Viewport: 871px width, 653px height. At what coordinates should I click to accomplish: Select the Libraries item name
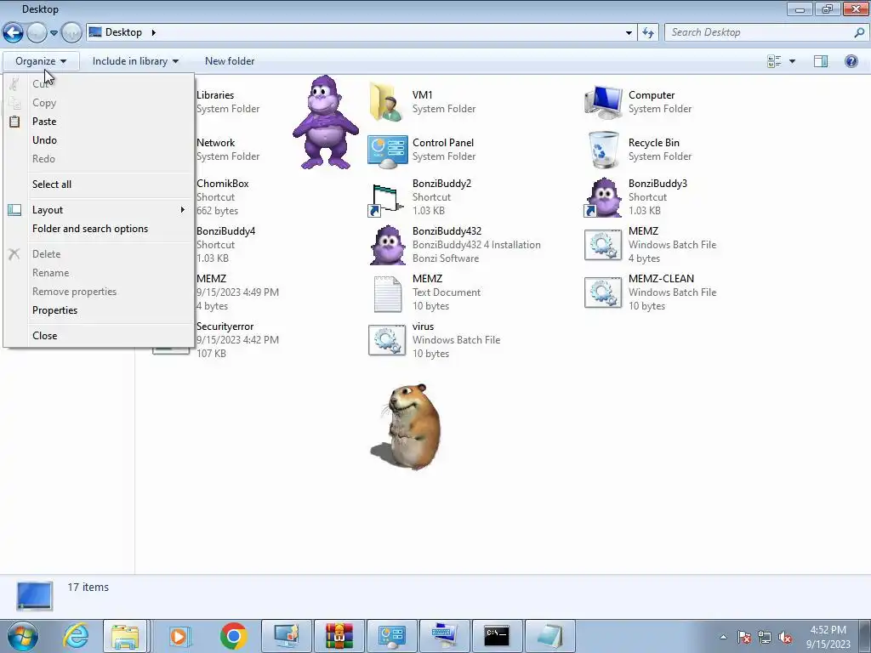click(215, 95)
